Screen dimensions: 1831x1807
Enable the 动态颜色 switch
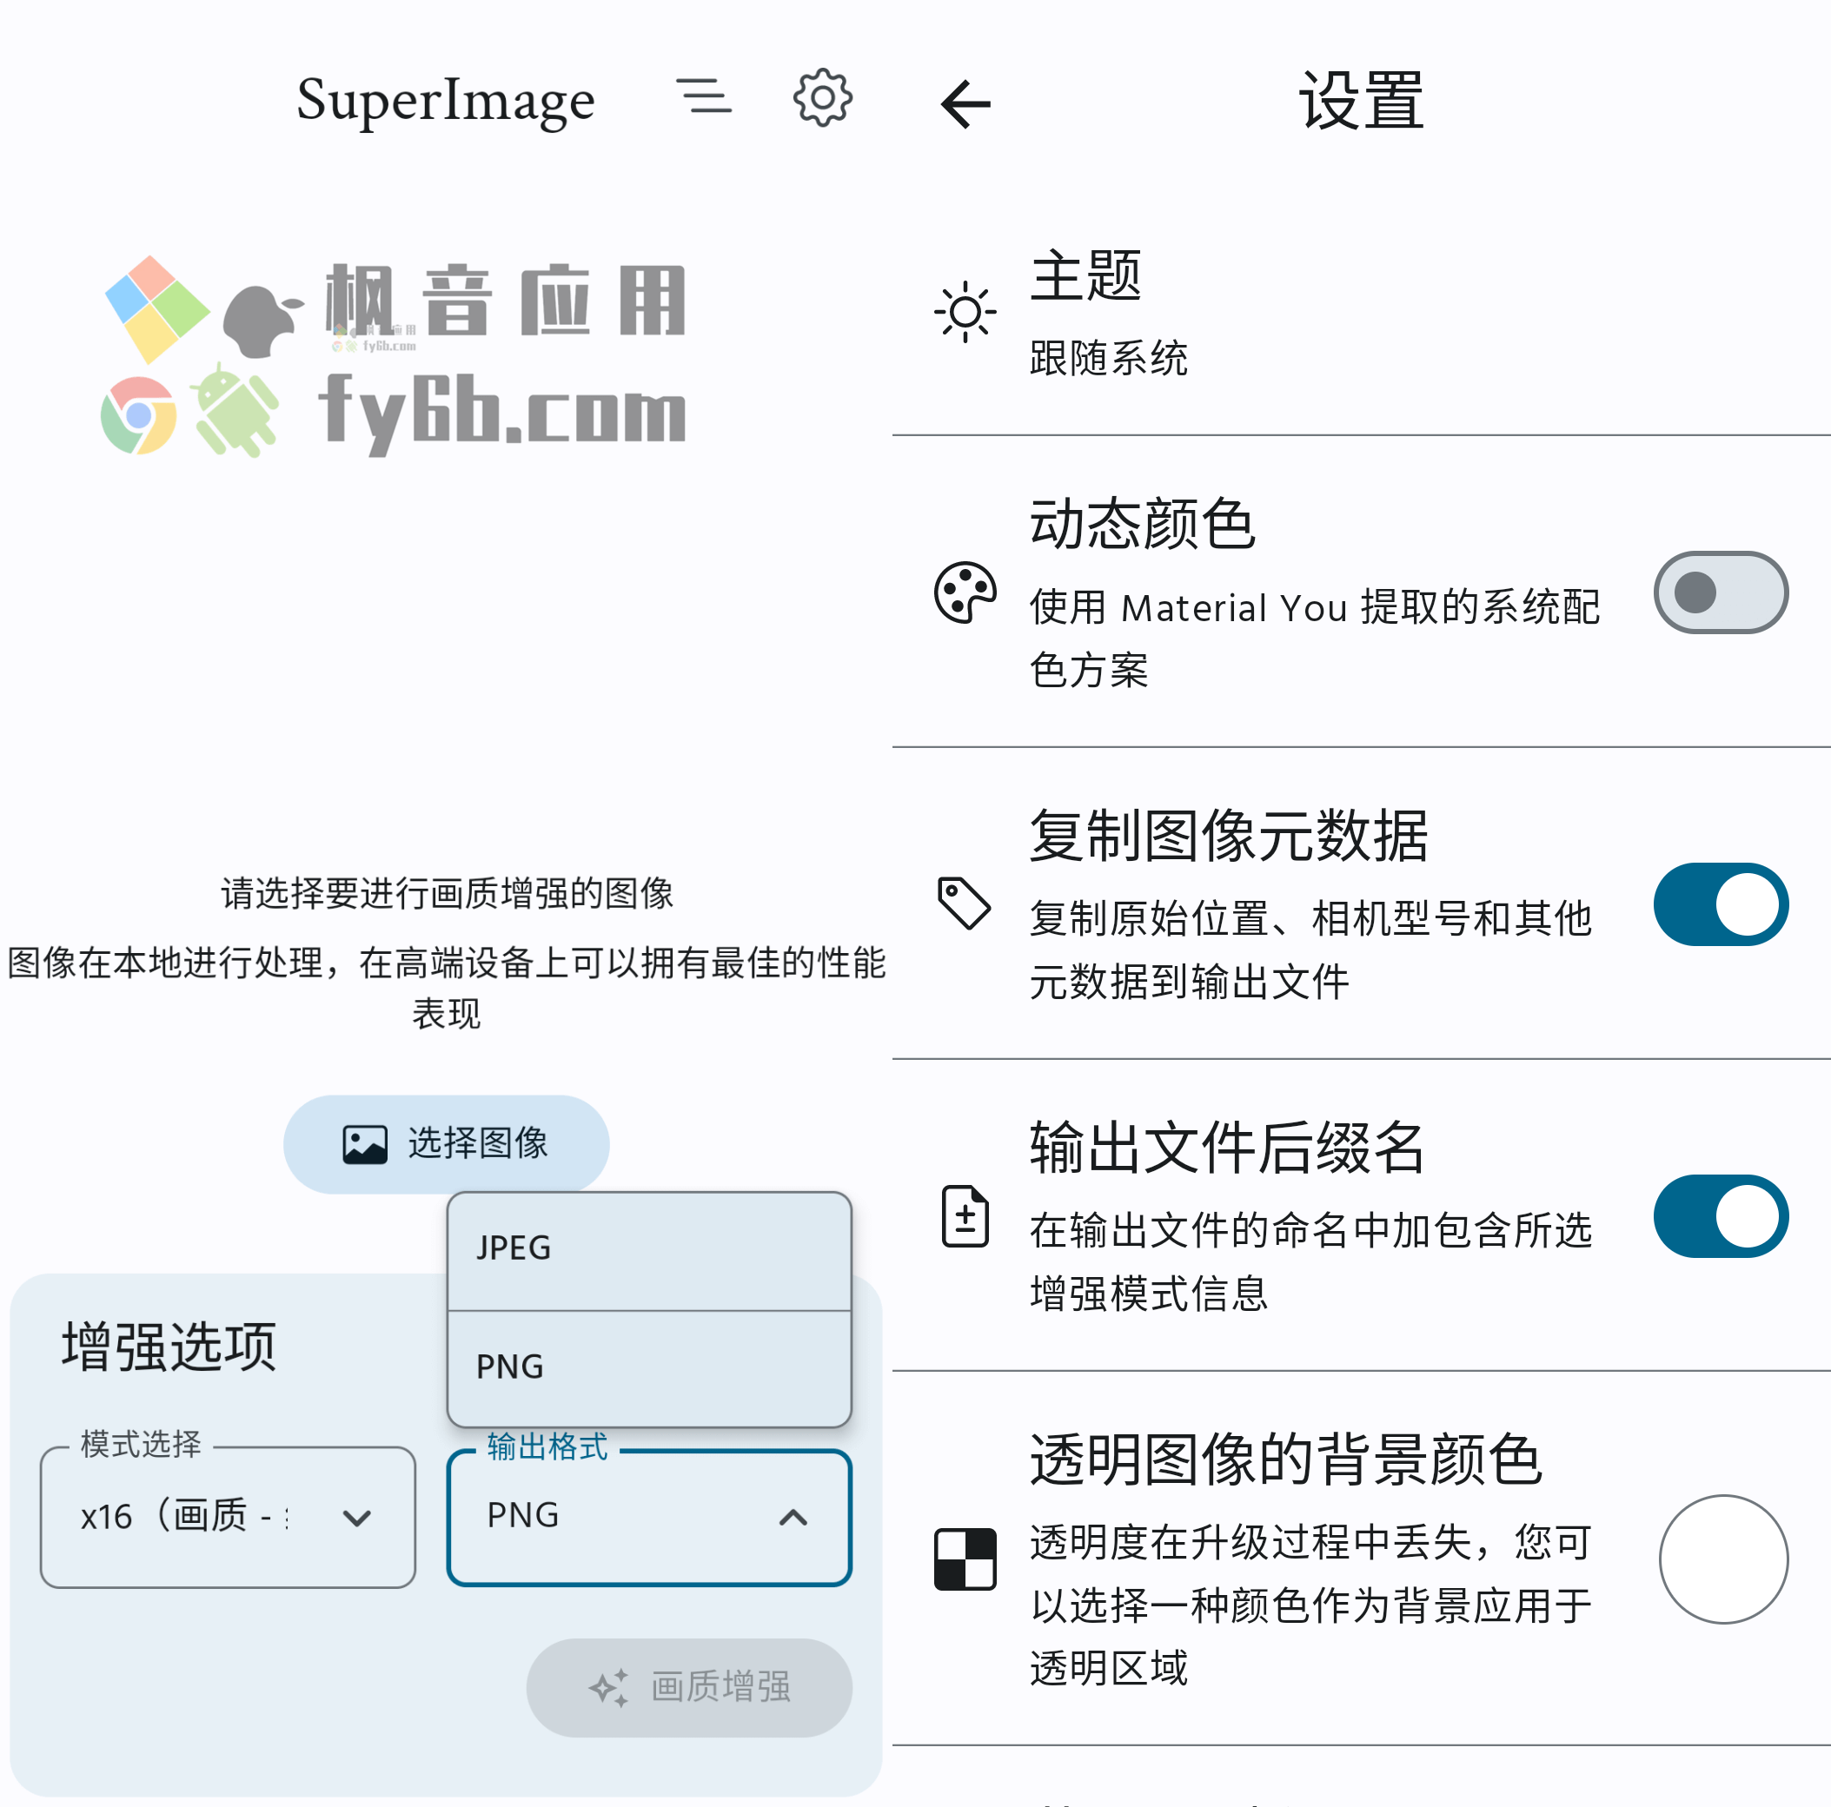pyautogui.click(x=1720, y=593)
